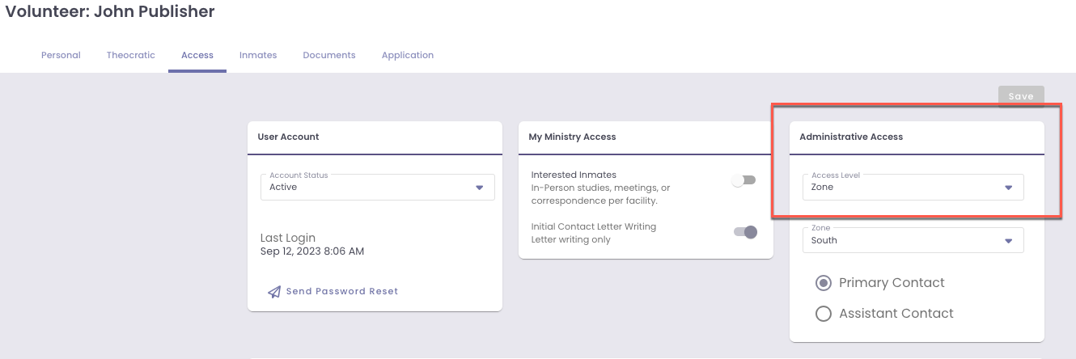Switch to the Personal tab
The image size is (1076, 359).
[61, 55]
